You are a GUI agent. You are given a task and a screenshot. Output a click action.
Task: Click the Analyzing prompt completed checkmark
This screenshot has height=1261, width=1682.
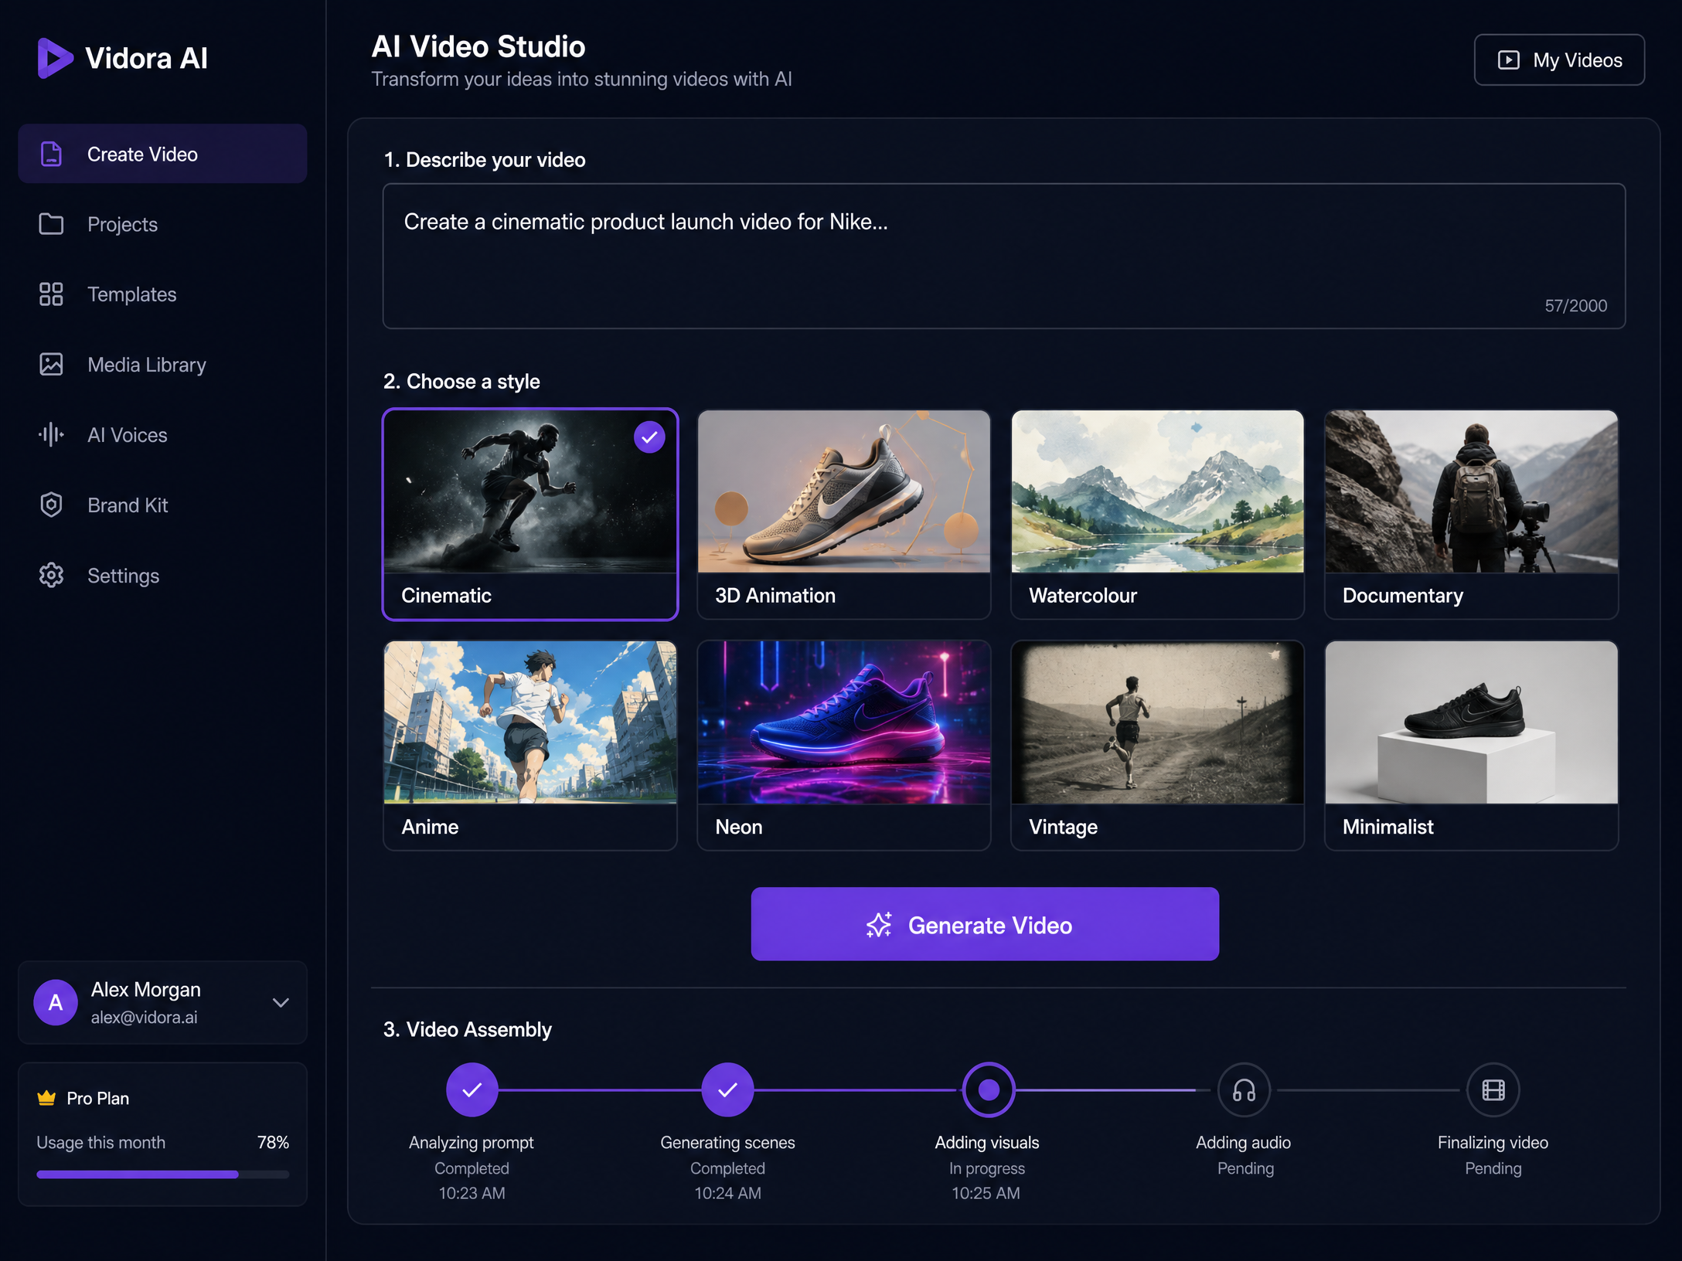pos(472,1090)
